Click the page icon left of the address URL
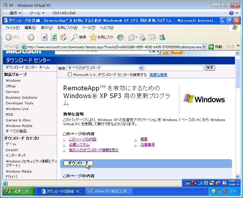This screenshot has height=198, width=243. 24,47
